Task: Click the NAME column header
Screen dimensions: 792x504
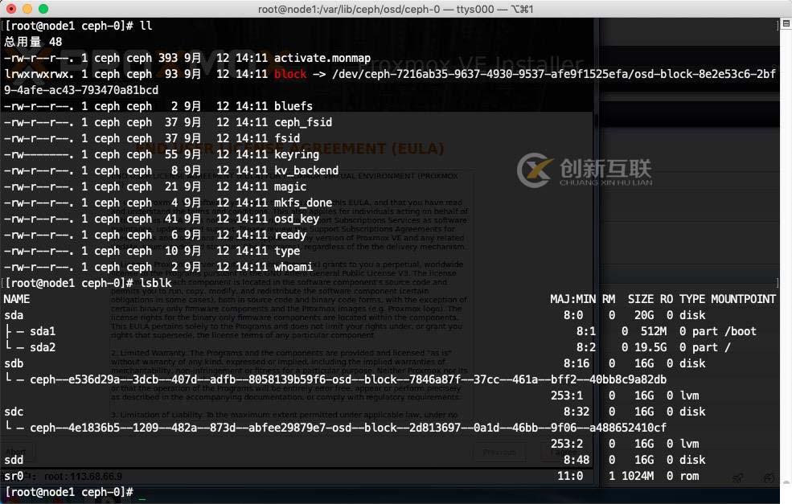Action: coord(17,299)
